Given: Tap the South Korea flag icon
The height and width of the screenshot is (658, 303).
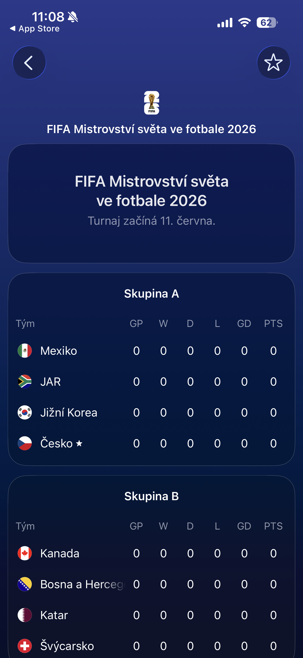Looking at the screenshot, I should 25,412.
